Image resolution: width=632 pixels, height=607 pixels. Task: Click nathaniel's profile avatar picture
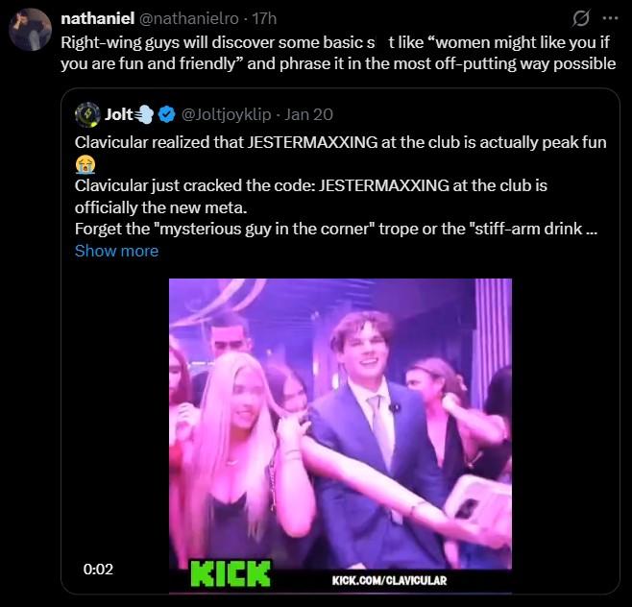30,29
